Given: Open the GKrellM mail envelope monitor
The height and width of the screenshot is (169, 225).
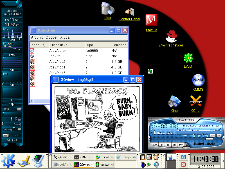Looking at the screenshot, I should point(6,135).
